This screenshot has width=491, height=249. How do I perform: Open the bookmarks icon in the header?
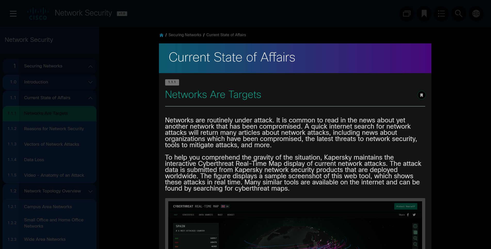[424, 14]
